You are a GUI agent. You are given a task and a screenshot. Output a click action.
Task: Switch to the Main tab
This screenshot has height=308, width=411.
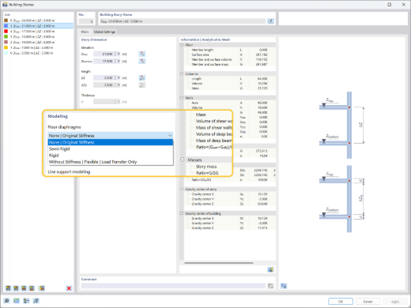click(x=85, y=32)
